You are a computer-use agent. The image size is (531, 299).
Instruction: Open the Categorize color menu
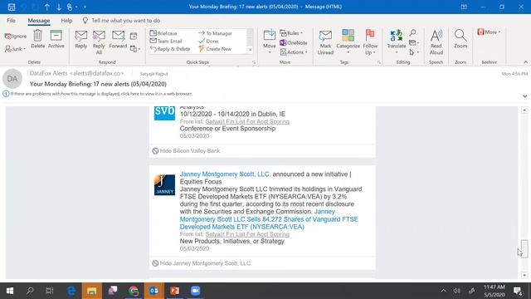point(348,42)
